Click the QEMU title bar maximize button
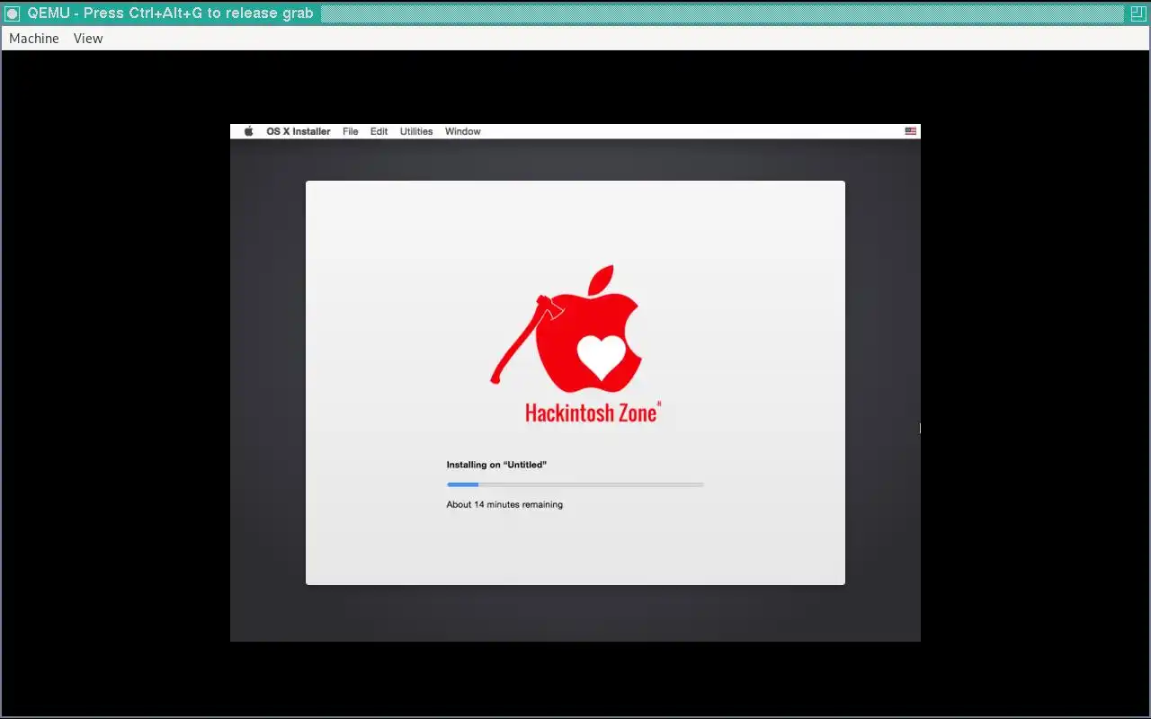 [x=1138, y=13]
